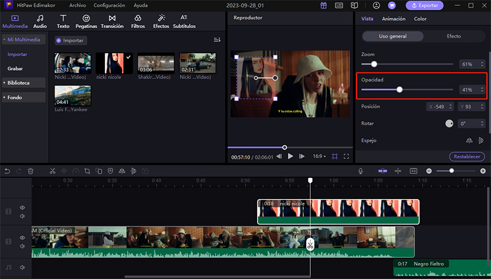Adjust the Opacidad 41% stepper arrows
Screen dimensions: 491x279
point(482,90)
